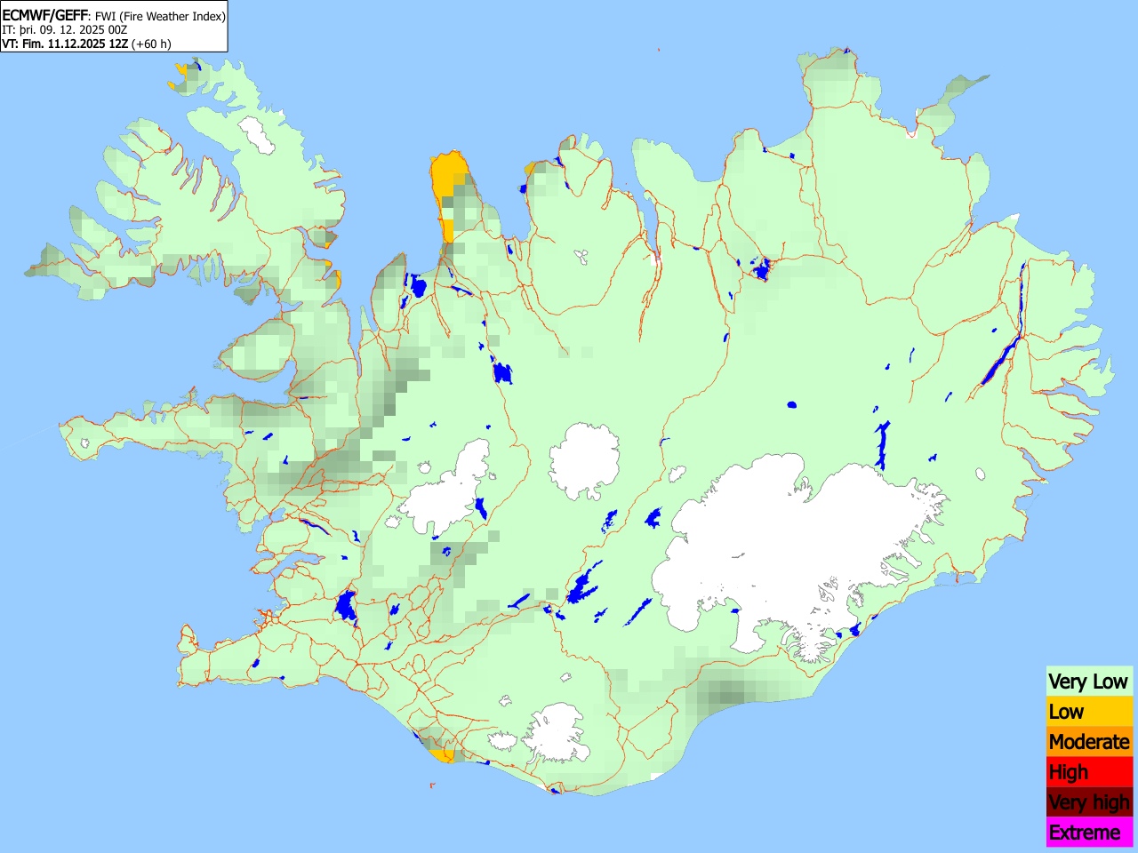
Task: Click the Low legend color swatch
Action: click(x=1089, y=712)
